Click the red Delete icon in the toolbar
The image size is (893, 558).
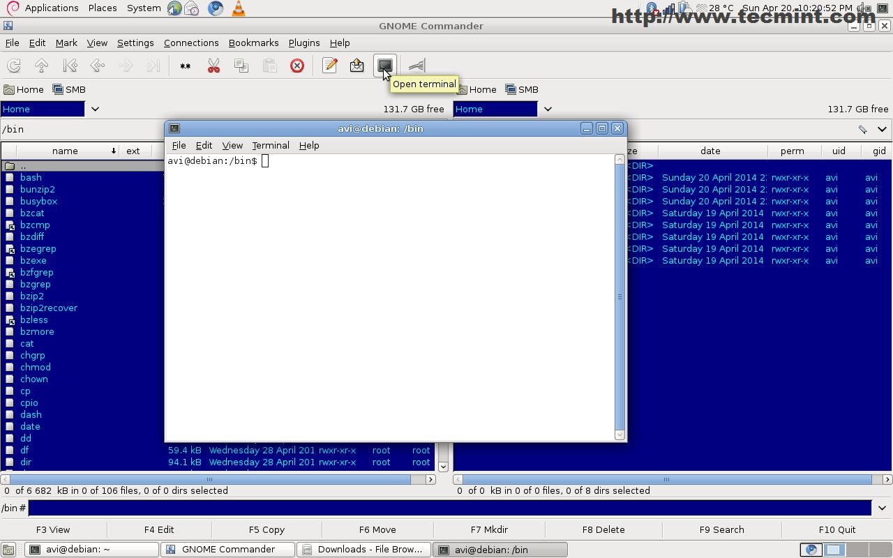(297, 66)
